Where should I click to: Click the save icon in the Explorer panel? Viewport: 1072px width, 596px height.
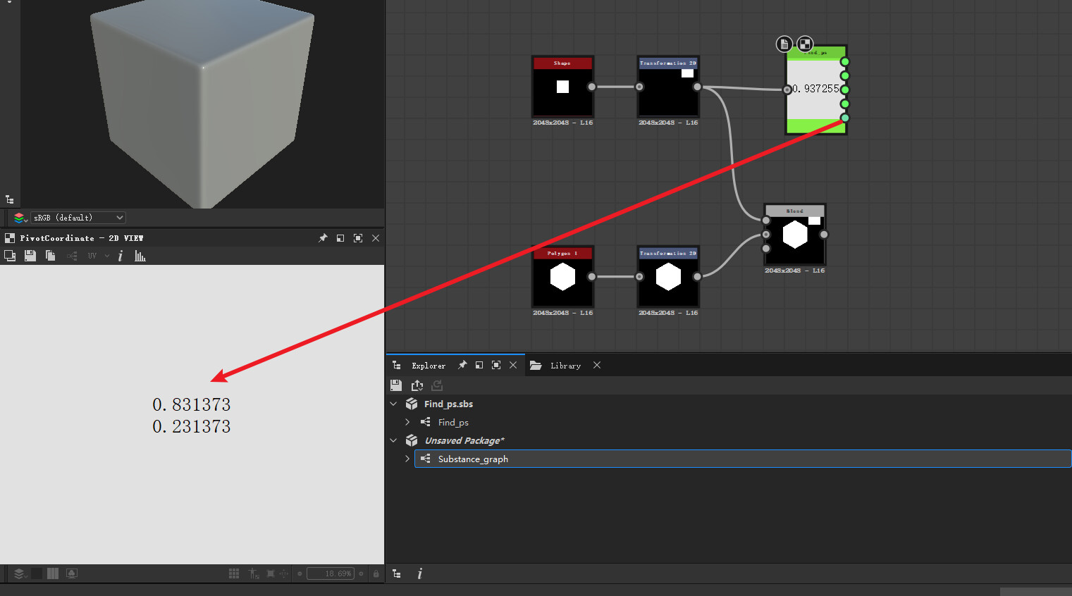[396, 385]
